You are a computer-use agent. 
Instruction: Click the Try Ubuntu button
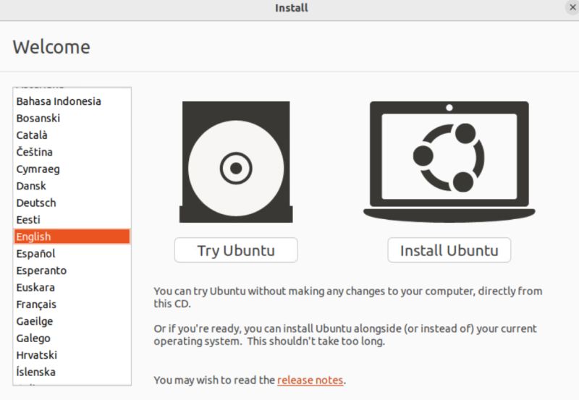click(x=236, y=250)
